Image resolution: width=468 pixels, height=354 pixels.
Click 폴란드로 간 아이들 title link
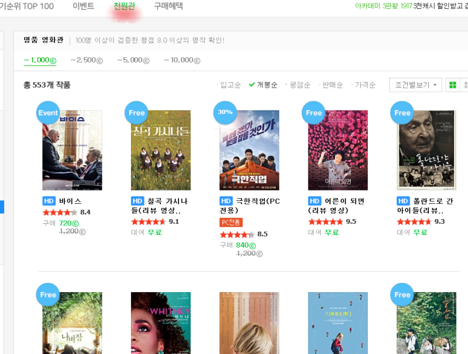[425, 206]
